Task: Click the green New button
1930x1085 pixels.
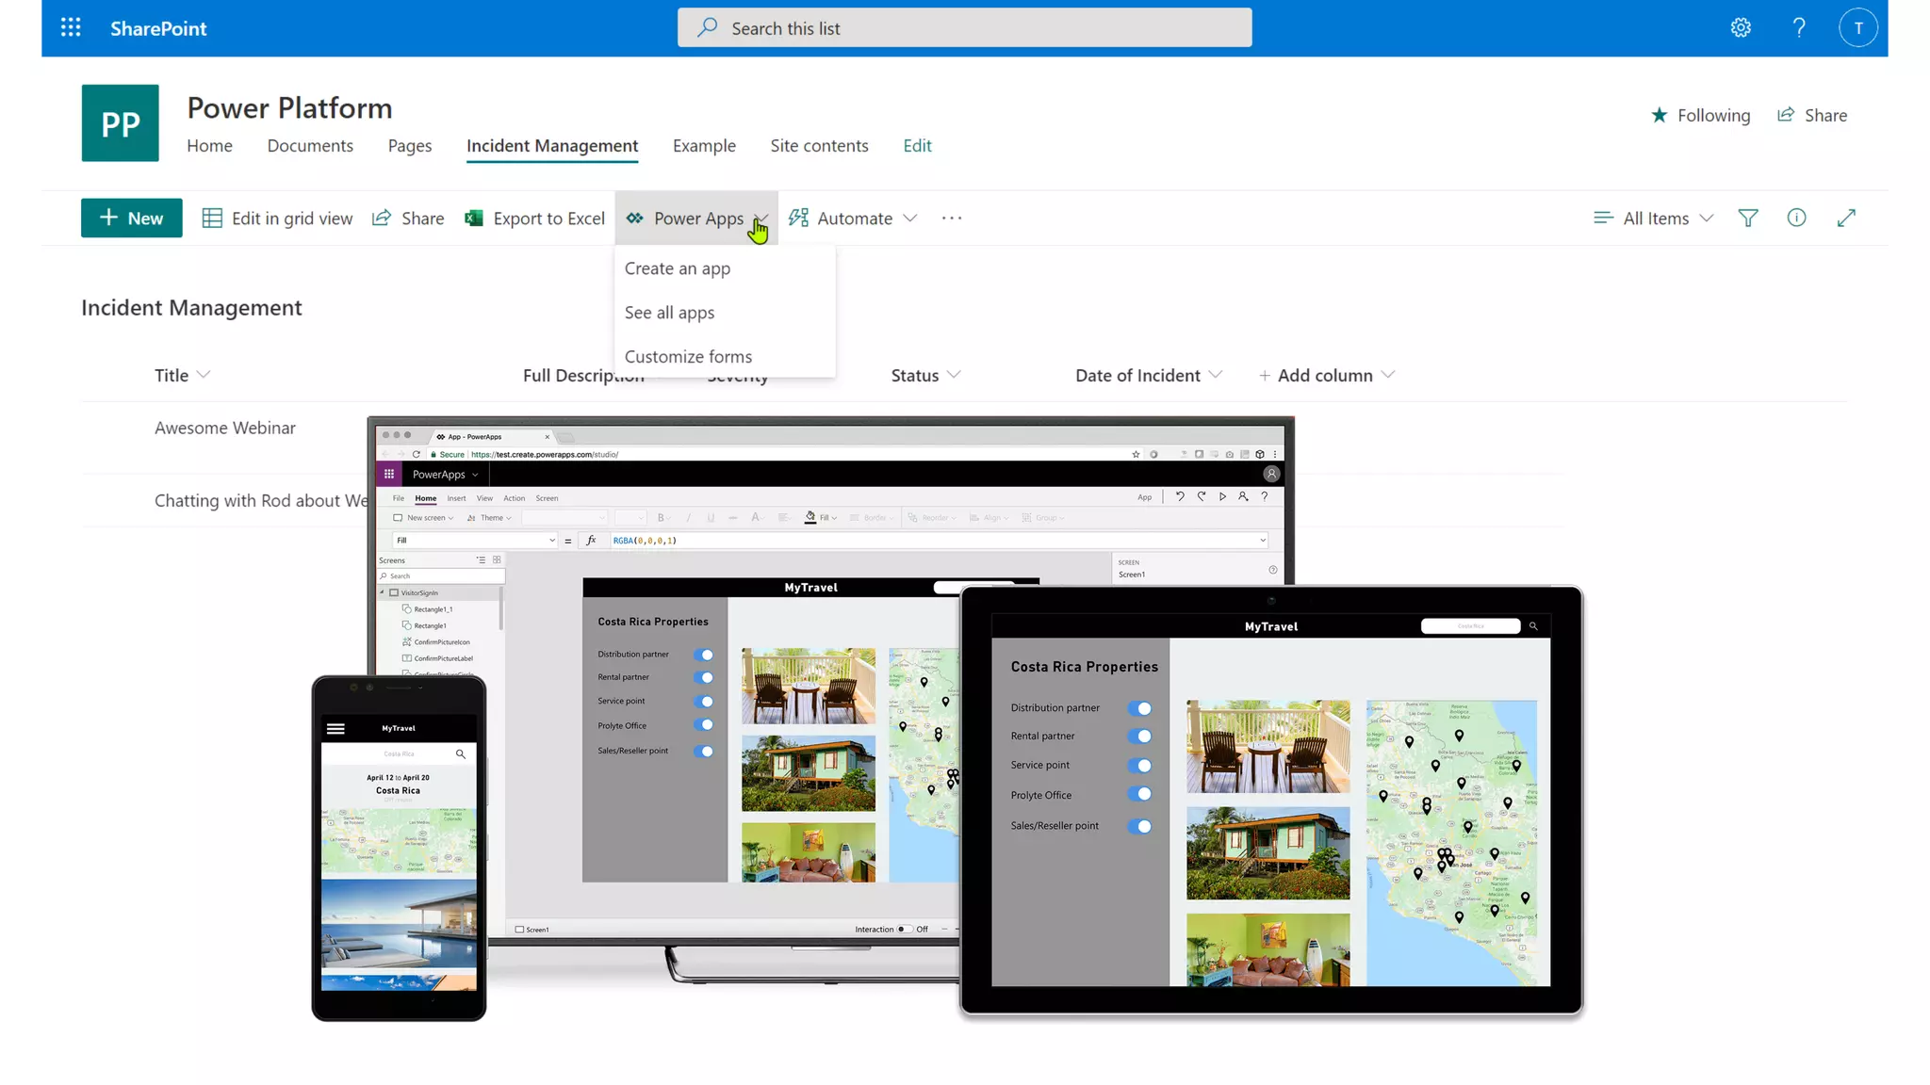Action: (x=131, y=219)
